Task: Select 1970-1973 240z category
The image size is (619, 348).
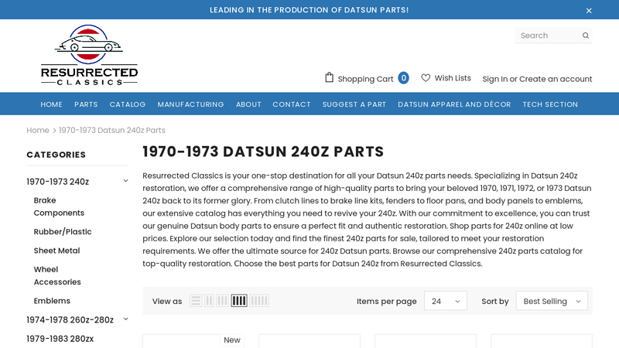Action: (x=57, y=182)
